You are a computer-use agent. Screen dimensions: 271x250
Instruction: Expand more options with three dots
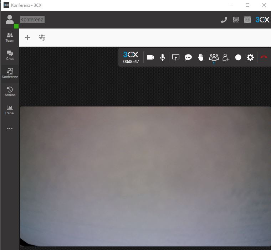10,128
